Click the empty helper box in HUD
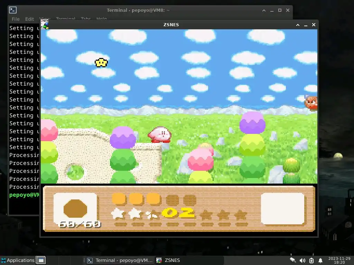 [283, 209]
